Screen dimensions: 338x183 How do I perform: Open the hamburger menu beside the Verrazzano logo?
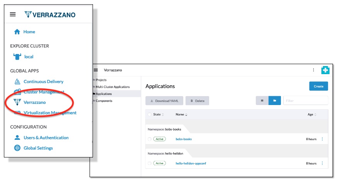tap(13, 14)
